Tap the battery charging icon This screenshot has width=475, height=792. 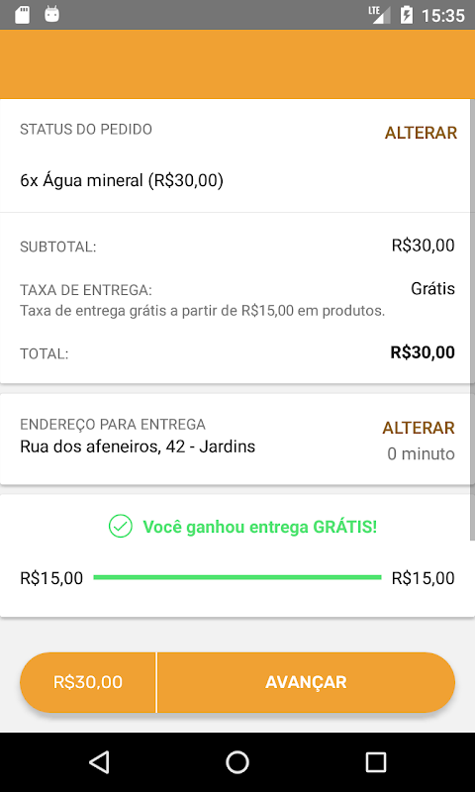(406, 15)
